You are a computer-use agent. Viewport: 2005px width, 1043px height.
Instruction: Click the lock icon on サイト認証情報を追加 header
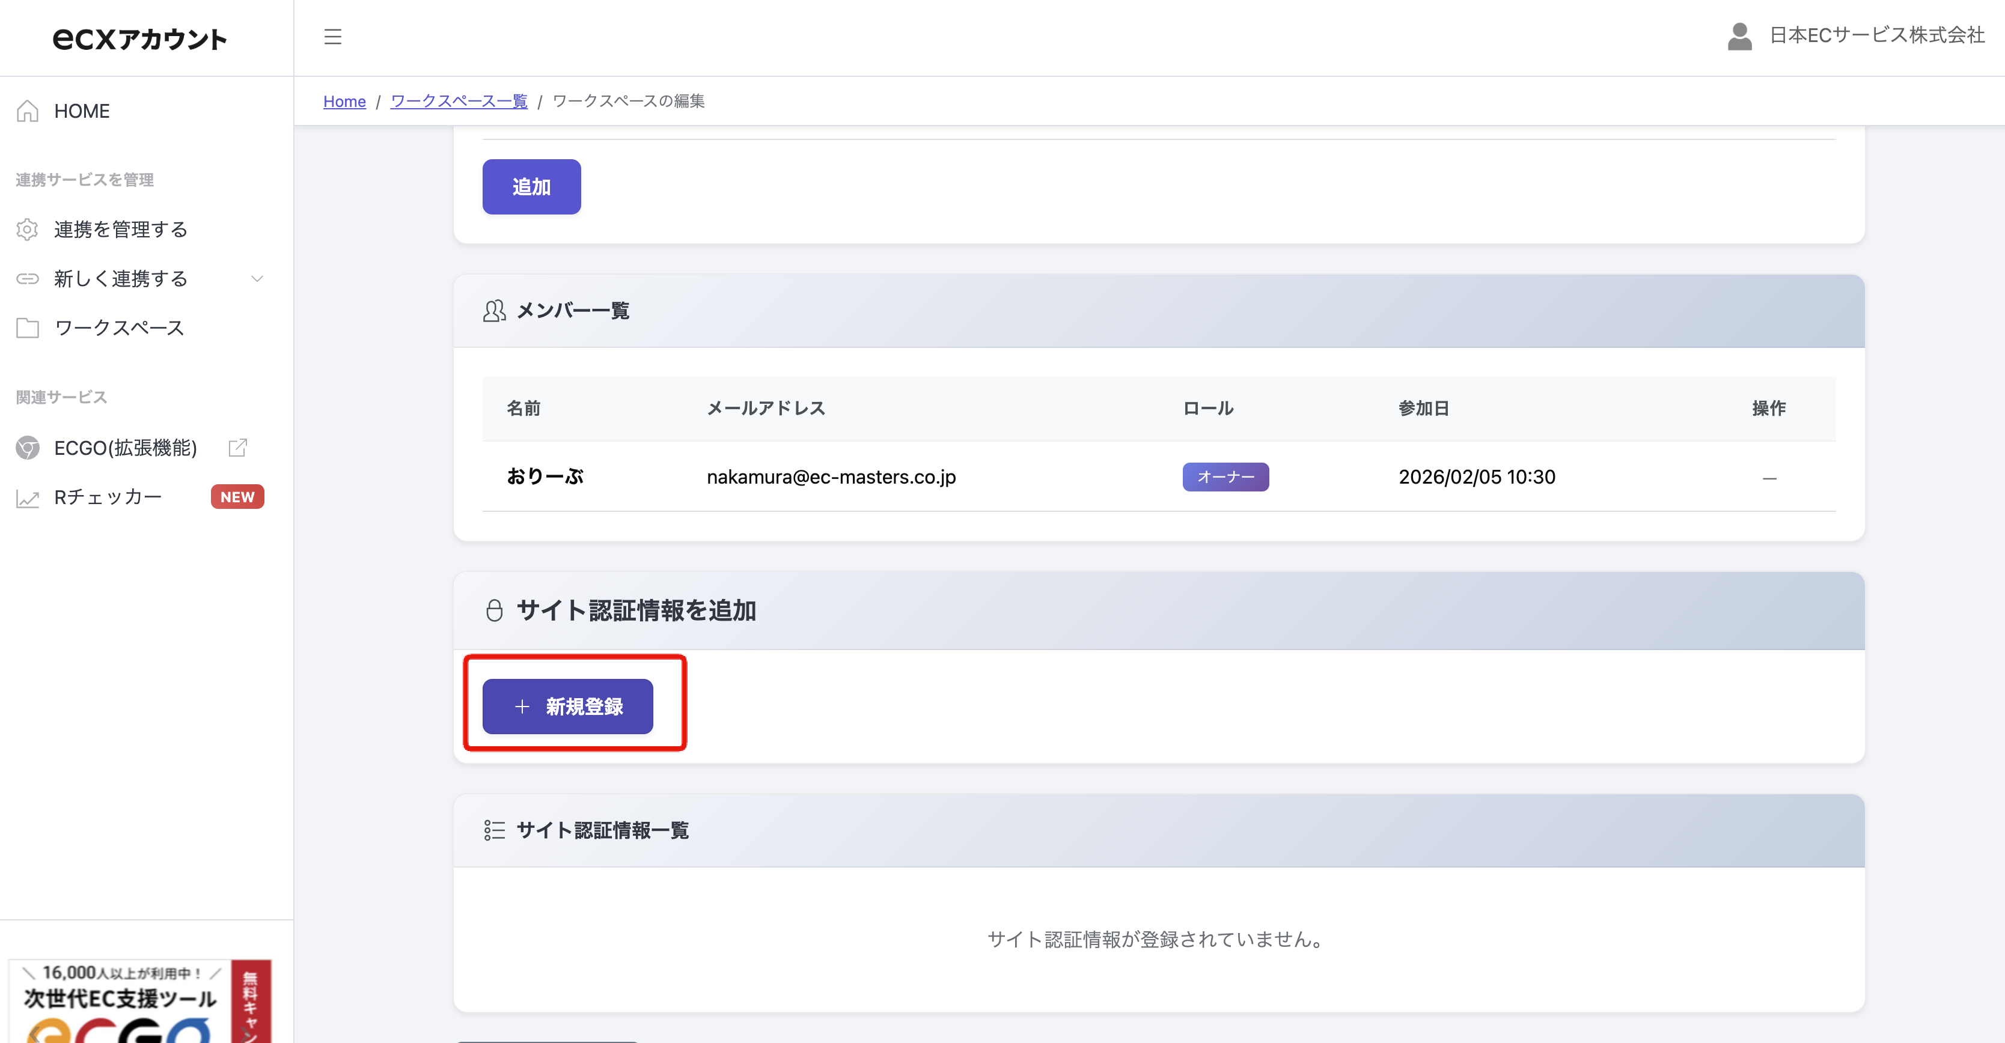[x=495, y=610]
